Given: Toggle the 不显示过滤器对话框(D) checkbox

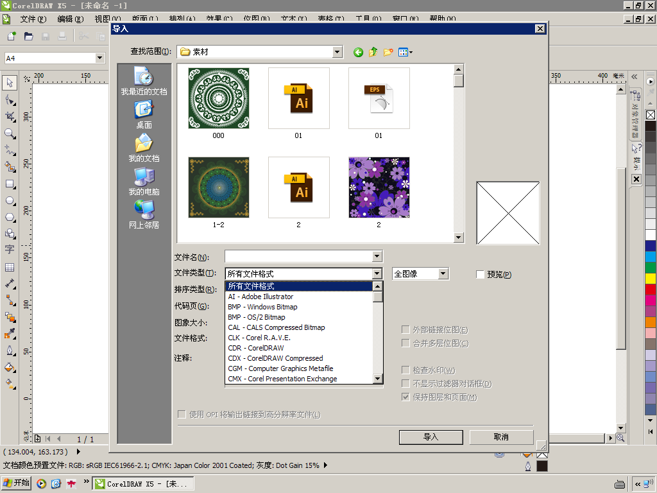Looking at the screenshot, I should click(x=405, y=383).
